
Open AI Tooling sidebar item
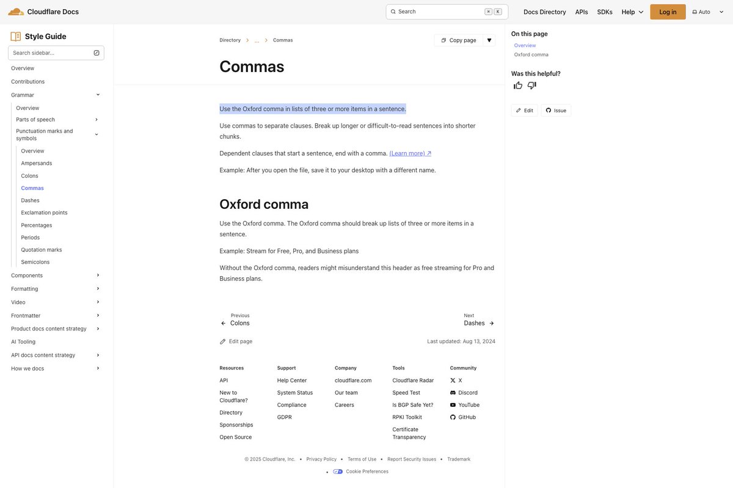click(23, 342)
